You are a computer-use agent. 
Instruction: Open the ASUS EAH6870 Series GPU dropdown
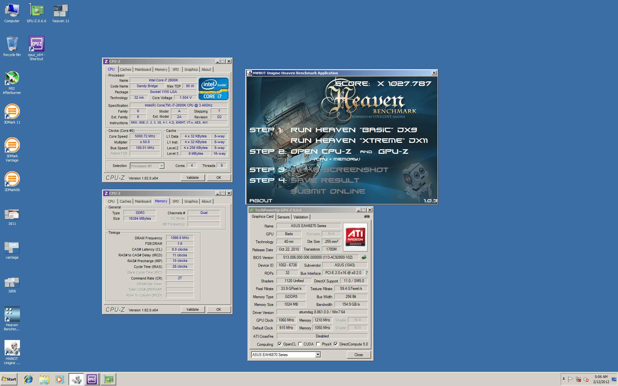point(318,354)
